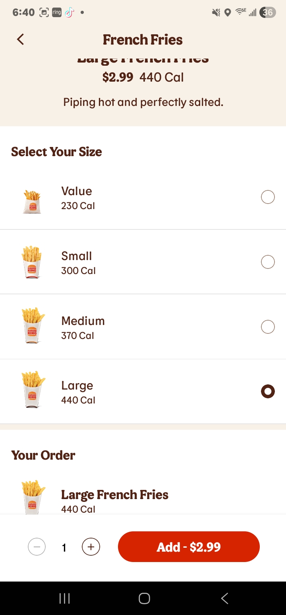This screenshot has width=286, height=615.
Task: Select the Small size radio button
Action: 268,262
